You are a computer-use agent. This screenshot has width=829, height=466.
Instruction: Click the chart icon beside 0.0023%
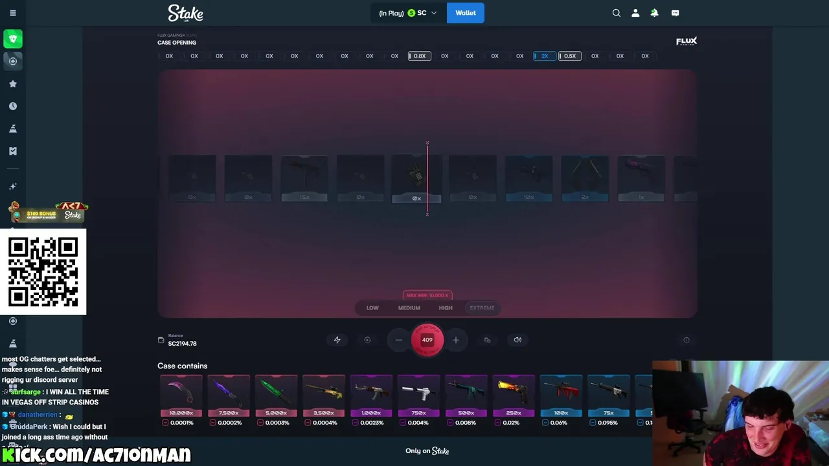355,423
